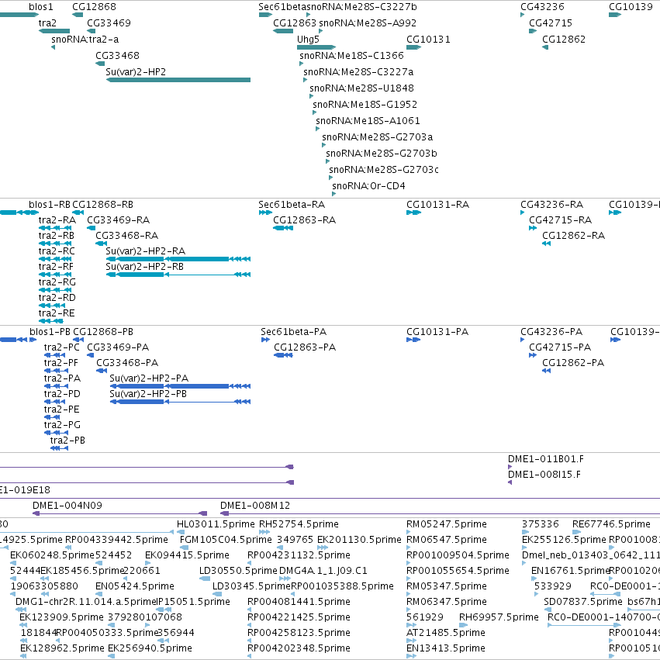Select the CG12862-RA transcript label

pyautogui.click(x=573, y=236)
